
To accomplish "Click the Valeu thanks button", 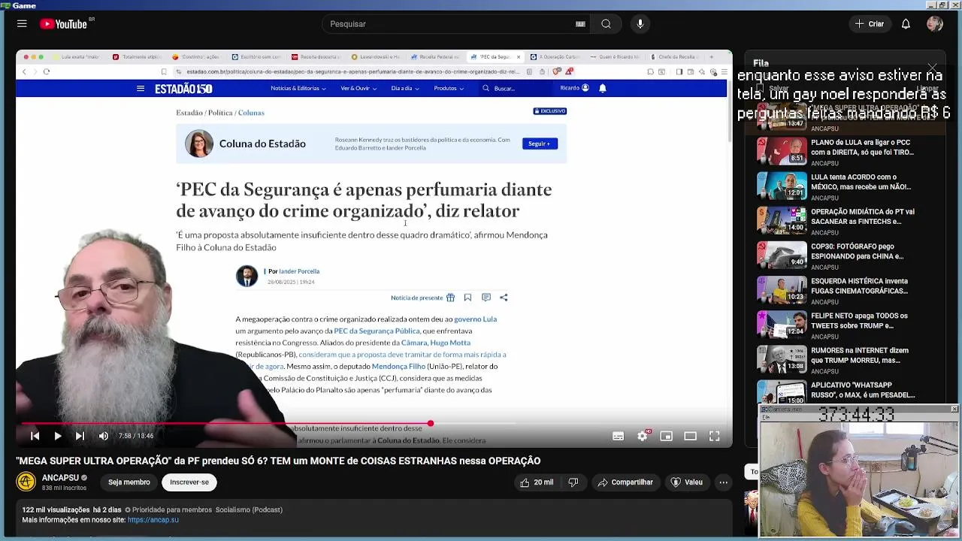I will click(686, 482).
